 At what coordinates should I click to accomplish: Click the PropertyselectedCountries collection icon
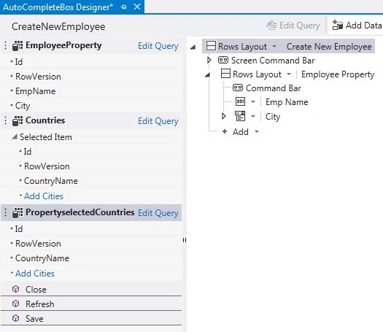tap(18, 212)
